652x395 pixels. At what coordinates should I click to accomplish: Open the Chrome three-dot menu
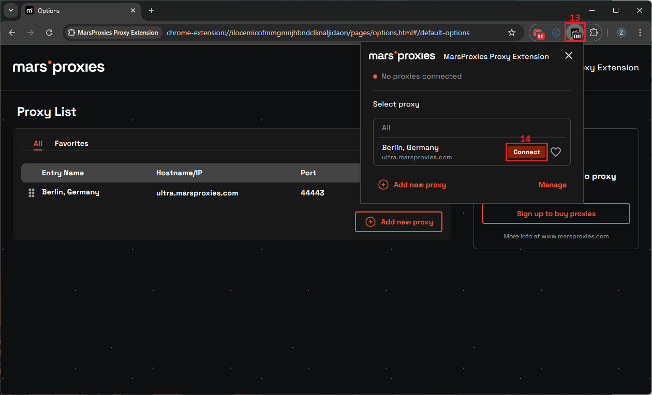(x=640, y=33)
